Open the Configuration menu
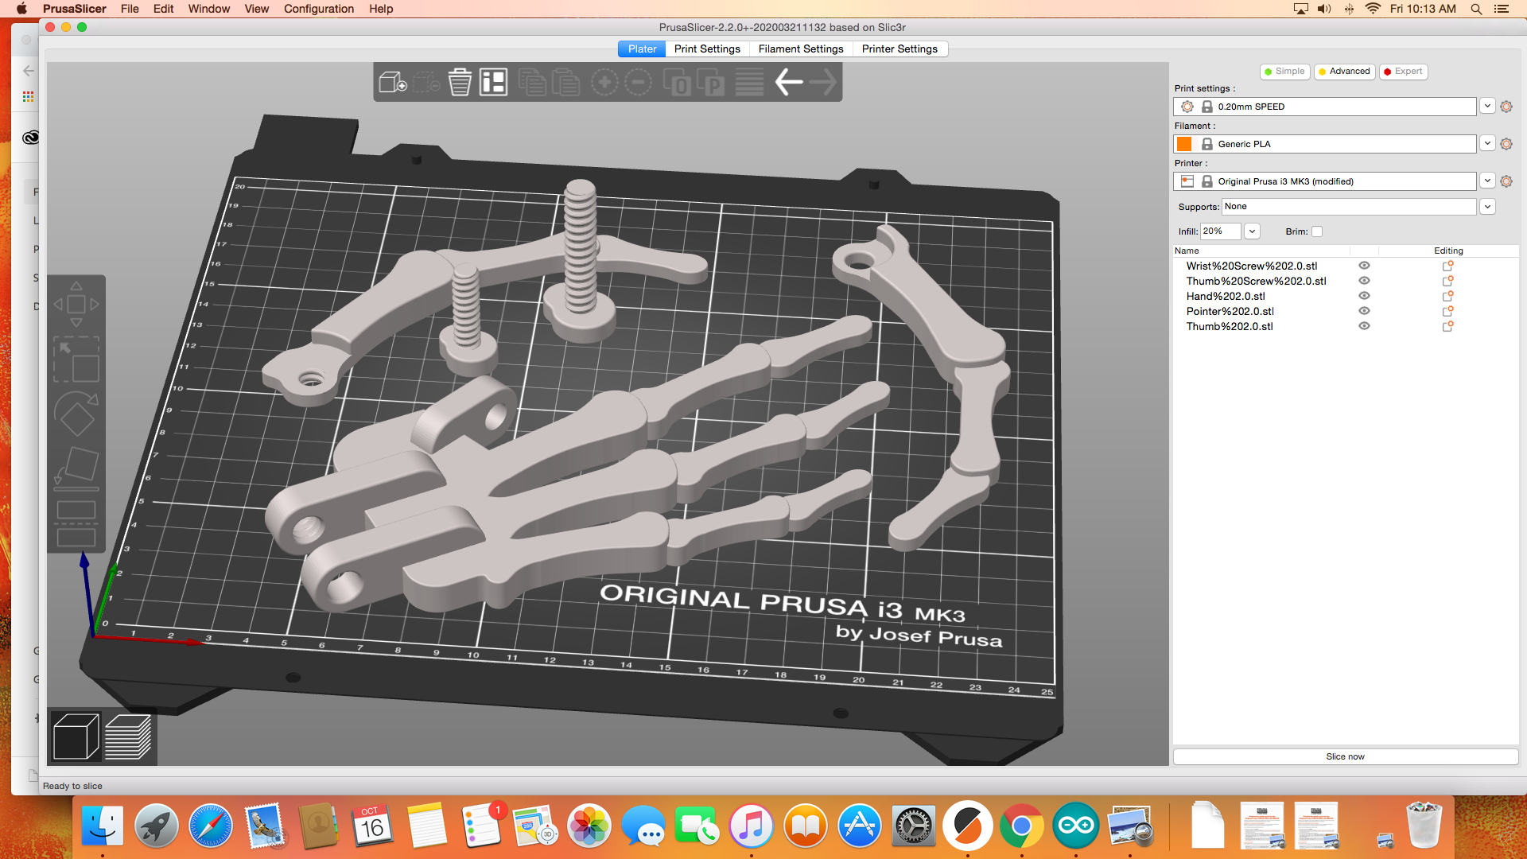The width and height of the screenshot is (1527, 859). pos(319,9)
